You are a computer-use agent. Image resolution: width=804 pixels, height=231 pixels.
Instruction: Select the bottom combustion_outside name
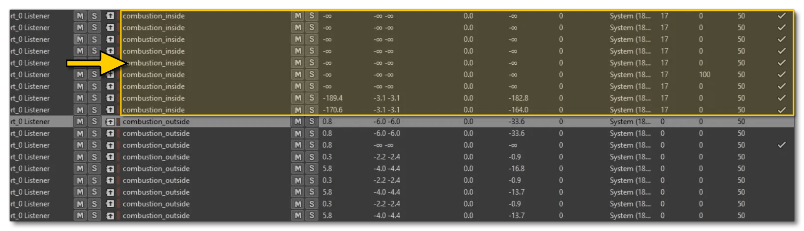point(156,216)
